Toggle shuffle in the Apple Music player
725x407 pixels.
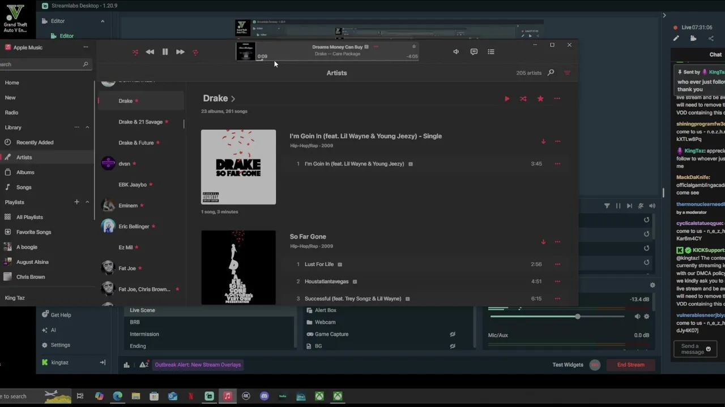[135, 52]
